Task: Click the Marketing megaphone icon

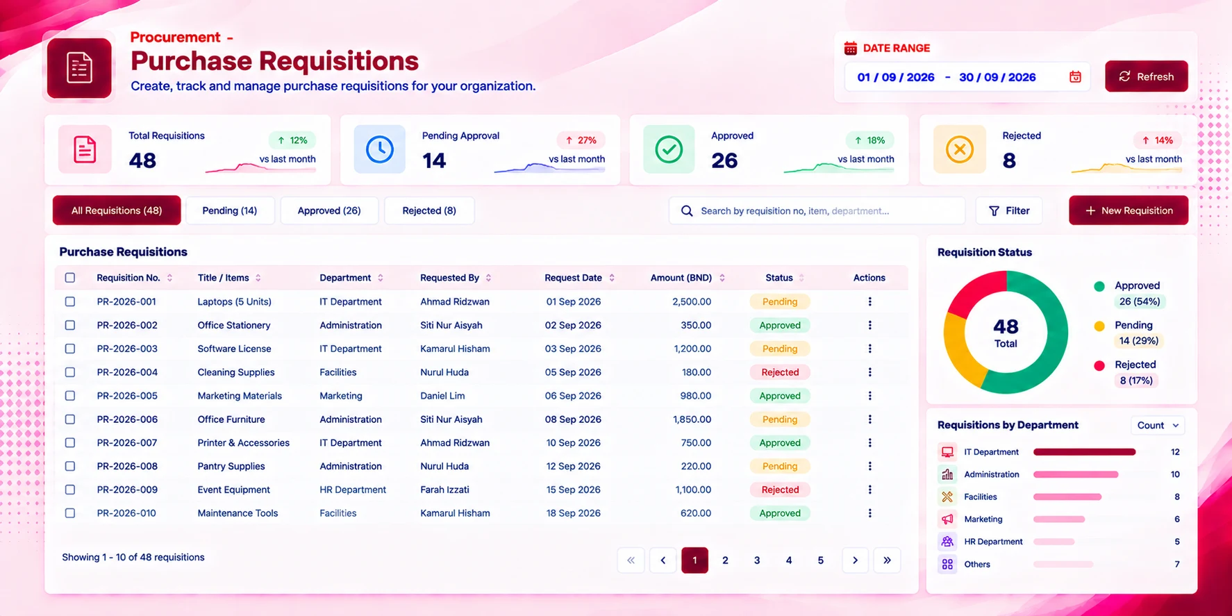Action: (x=947, y=519)
